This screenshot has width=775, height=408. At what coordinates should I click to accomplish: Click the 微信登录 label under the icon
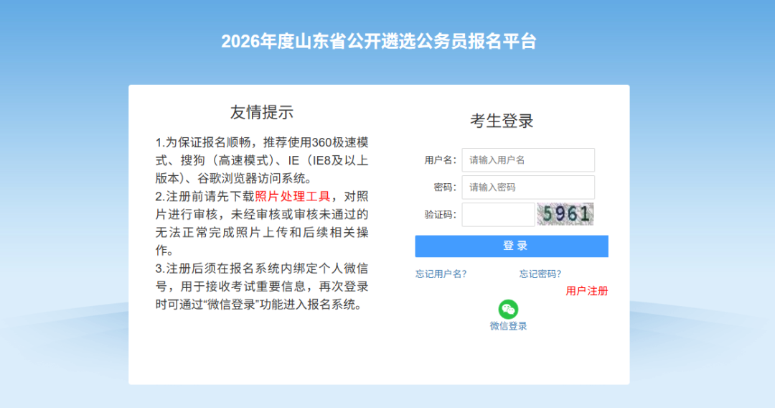pyautogui.click(x=508, y=326)
